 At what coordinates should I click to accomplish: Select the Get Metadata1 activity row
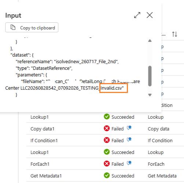pyautogui.click(x=105, y=176)
